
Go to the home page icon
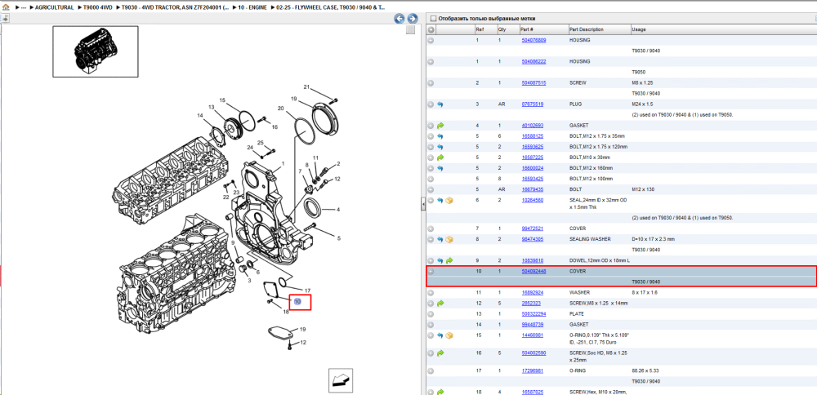7,8
